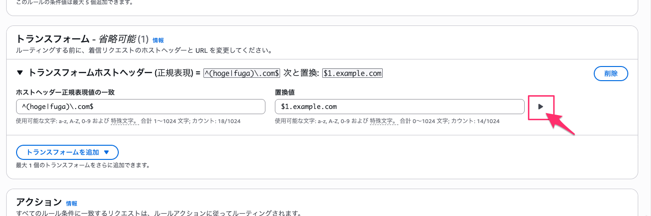Open the 情報 link next to アクション

71,204
